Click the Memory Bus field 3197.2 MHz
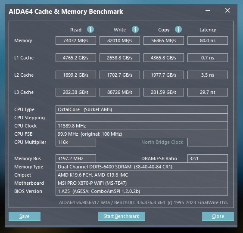Viewport: 243px width, 233px height. click(76, 158)
